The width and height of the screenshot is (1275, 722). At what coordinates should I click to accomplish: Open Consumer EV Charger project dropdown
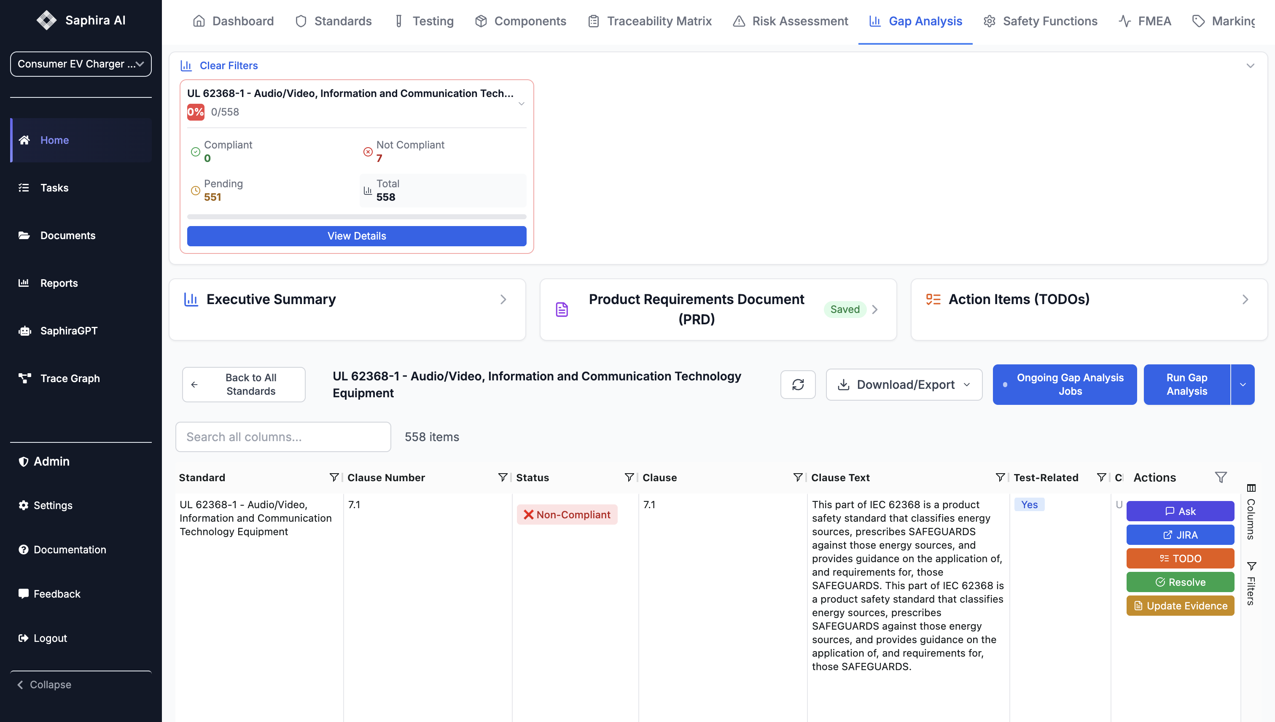81,64
